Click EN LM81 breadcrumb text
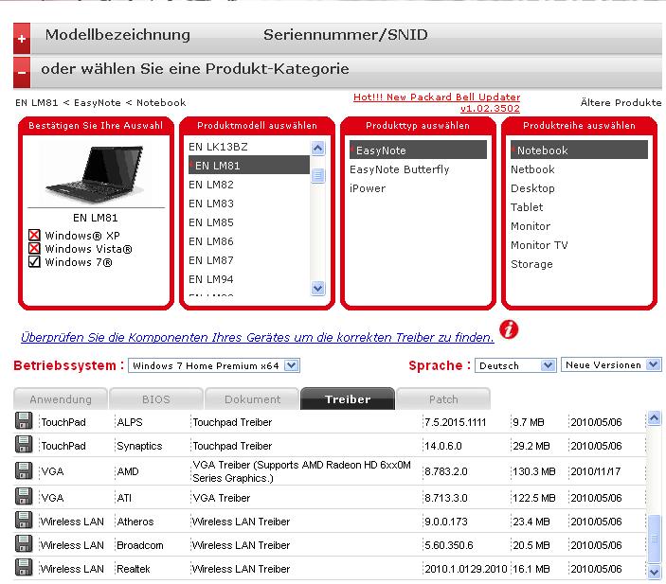Image resolution: width=666 pixels, height=584 pixels. [x=37, y=103]
